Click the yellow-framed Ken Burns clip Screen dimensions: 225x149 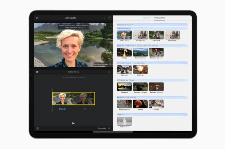(x=73, y=98)
